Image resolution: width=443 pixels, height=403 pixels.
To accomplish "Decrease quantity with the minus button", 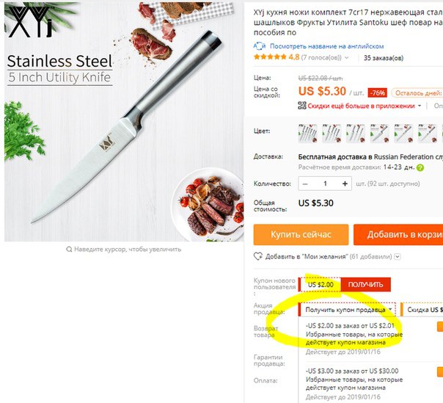I will [305, 184].
